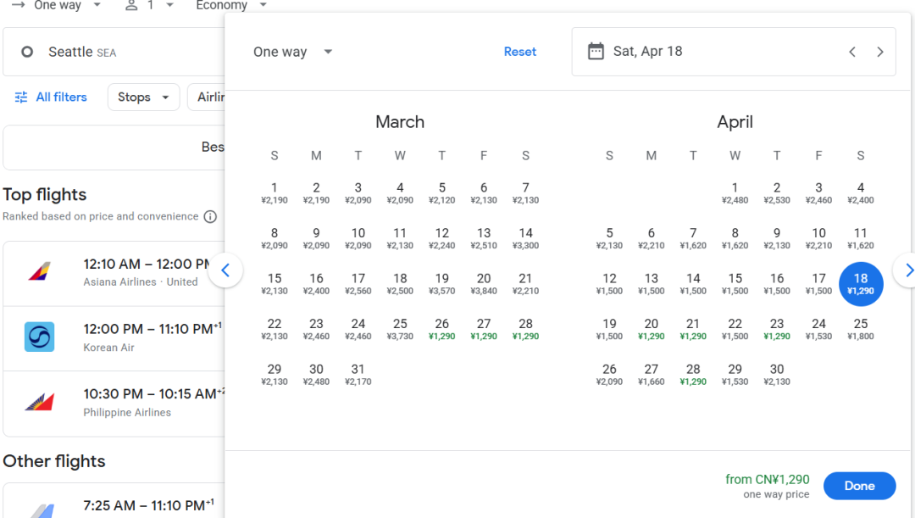
Task: Click the Philippine Airlines logo
Action: point(40,402)
